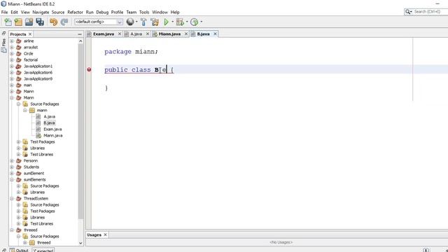Click the Open Project toolbar icon
Viewport: 448px width, 252px height.
click(29, 22)
